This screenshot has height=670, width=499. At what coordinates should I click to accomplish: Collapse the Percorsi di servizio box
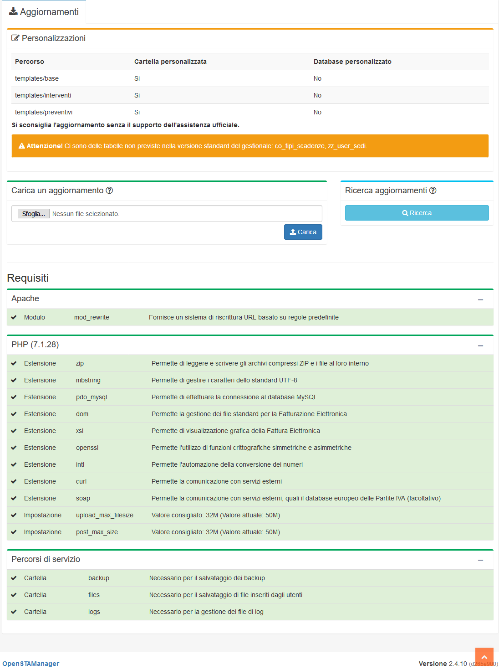point(480,560)
